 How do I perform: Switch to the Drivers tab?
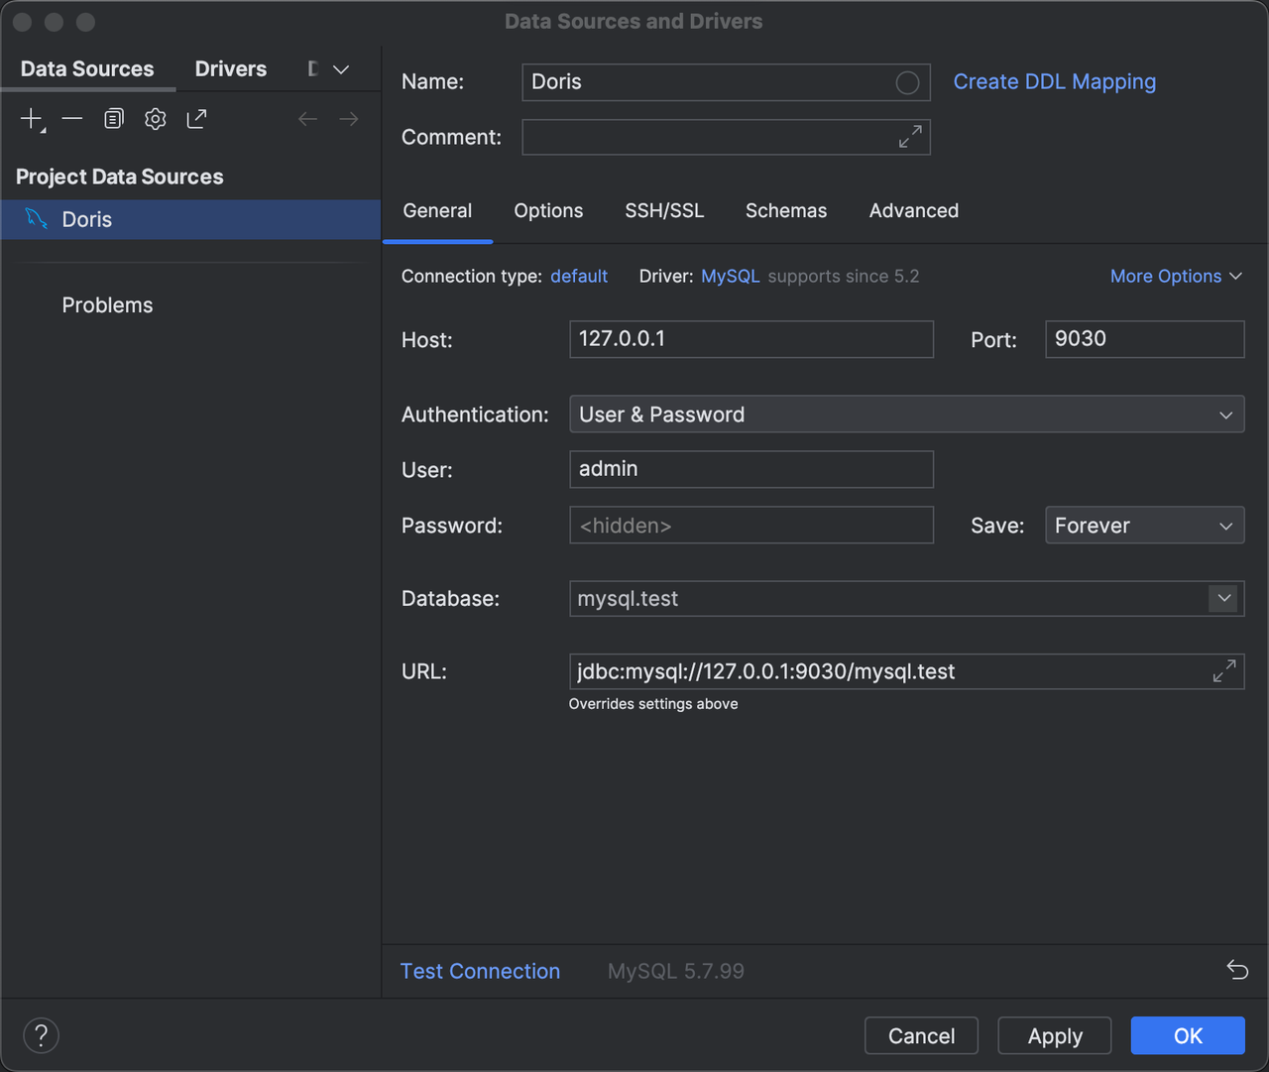[230, 68]
